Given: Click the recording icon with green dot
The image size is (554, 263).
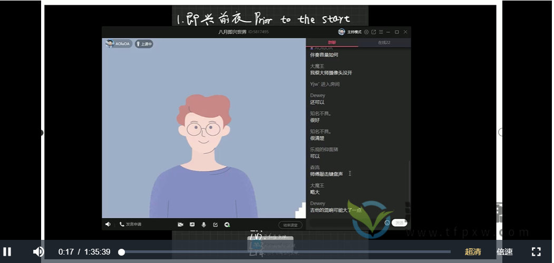Looking at the screenshot, I should (x=228, y=225).
